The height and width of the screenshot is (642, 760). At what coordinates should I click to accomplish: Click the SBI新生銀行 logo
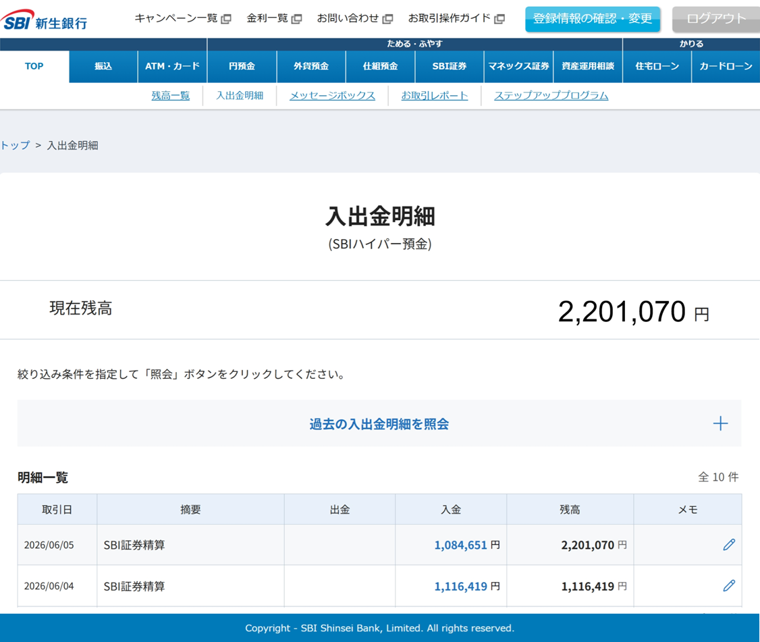[x=44, y=20]
